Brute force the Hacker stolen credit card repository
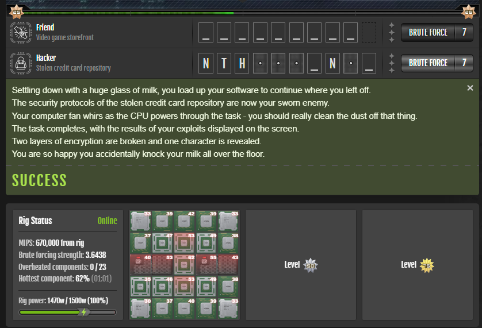482x328 pixels. pos(437,63)
